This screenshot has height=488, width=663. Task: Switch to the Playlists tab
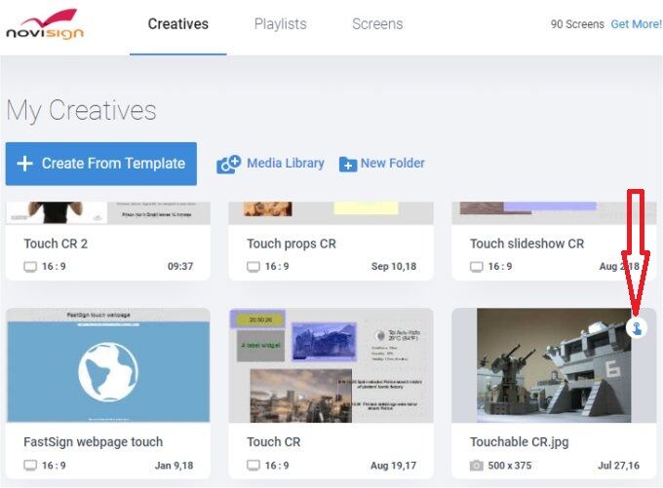point(280,24)
